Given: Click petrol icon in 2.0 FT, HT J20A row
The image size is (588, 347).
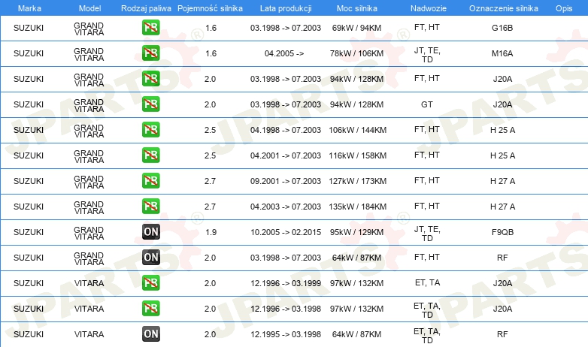Looking at the screenshot, I should tap(150, 79).
